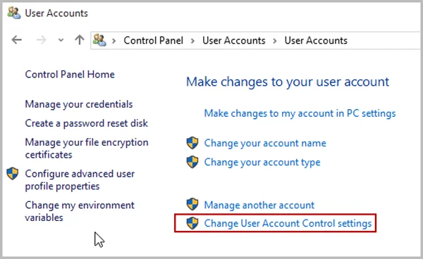423x259 pixels.
Task: Select middle User Accounts breadcrumb item
Action: click(x=234, y=40)
